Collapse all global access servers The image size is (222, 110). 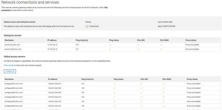[10, 71]
